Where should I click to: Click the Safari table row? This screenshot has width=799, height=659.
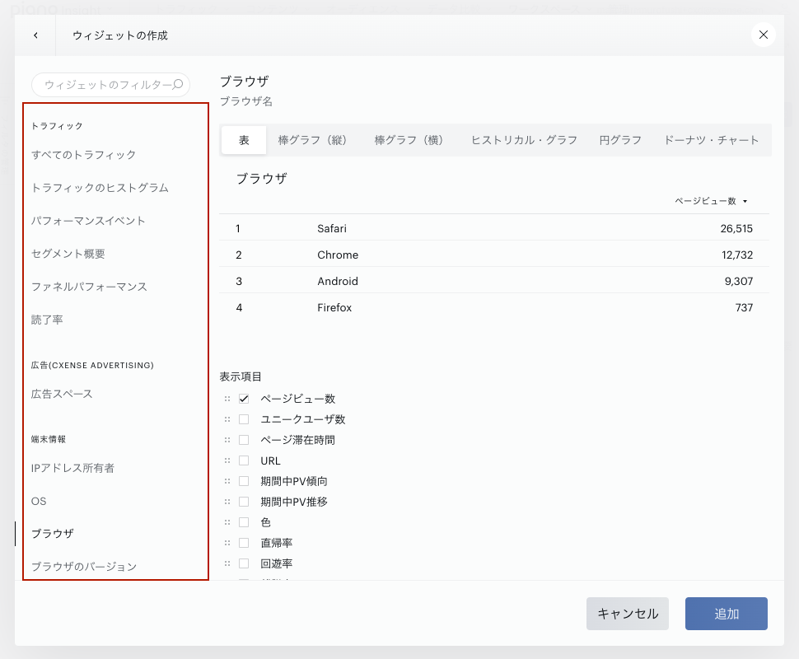pos(493,228)
